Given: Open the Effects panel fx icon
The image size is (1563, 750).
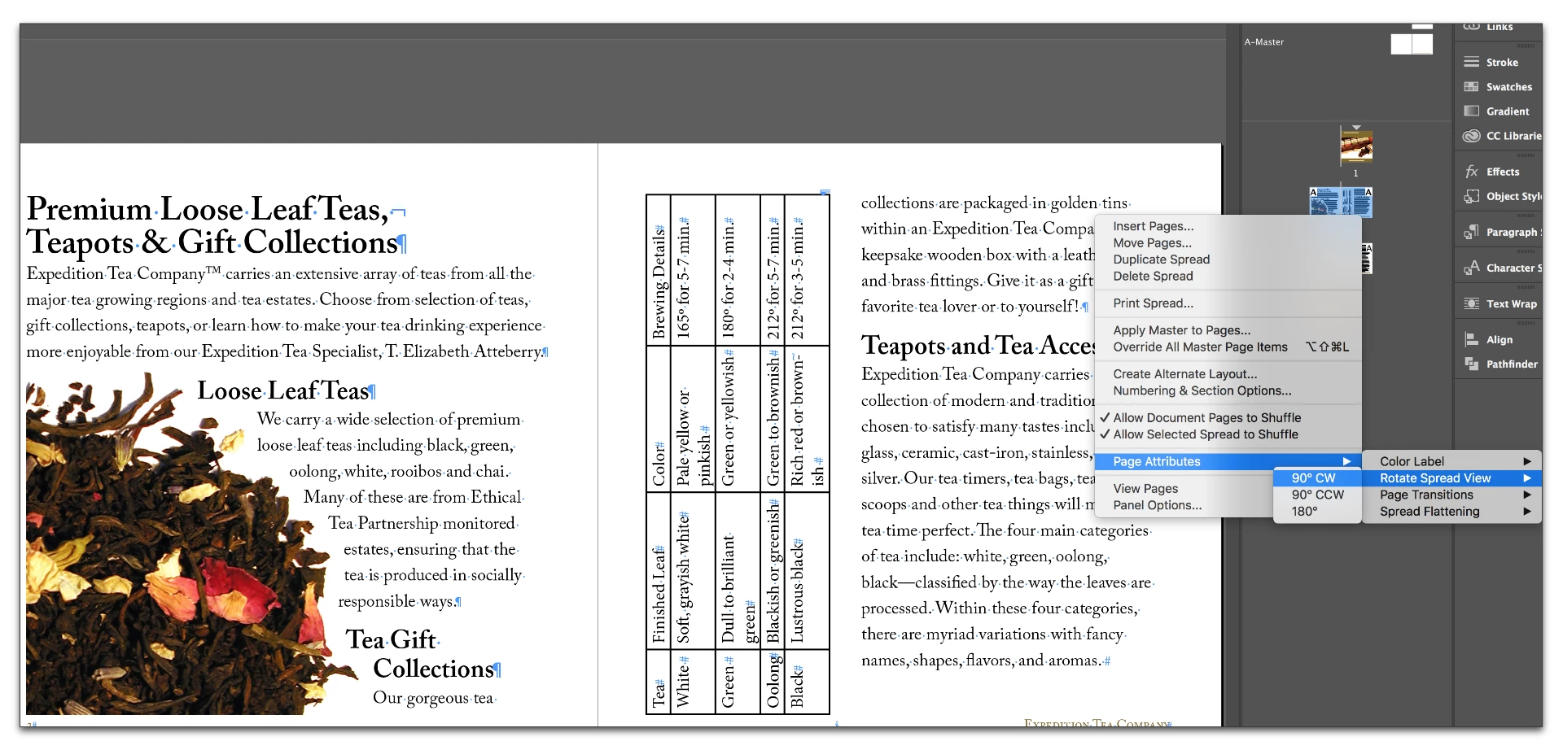Looking at the screenshot, I should pos(1471,172).
